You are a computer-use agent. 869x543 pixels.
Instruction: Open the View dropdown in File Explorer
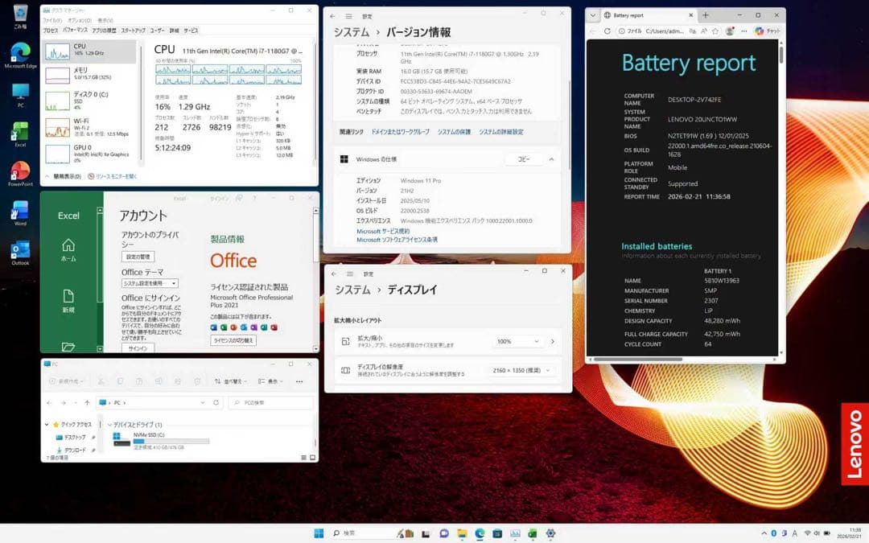pos(270,381)
